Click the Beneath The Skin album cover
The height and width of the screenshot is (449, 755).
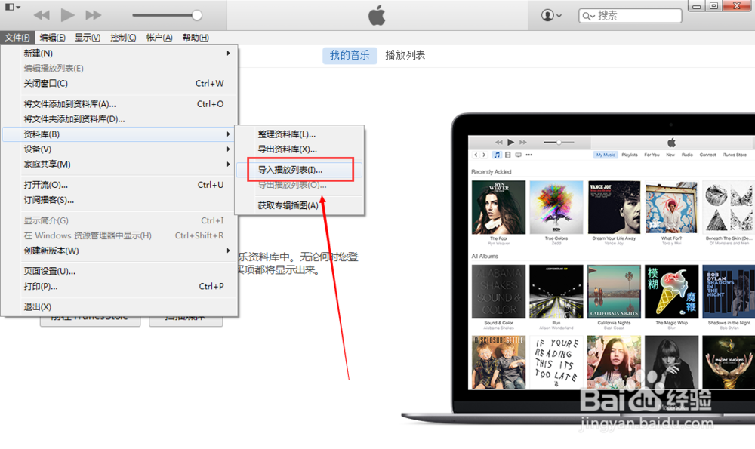pyautogui.click(x=729, y=208)
